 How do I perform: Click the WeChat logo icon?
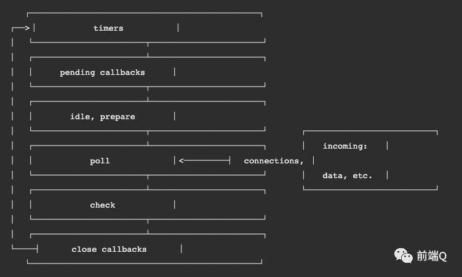point(404,256)
